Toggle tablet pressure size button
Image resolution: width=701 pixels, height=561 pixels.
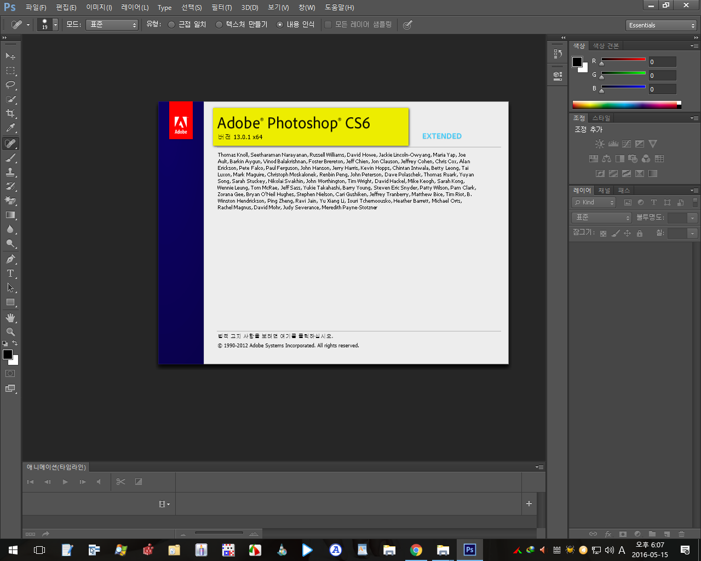point(407,25)
